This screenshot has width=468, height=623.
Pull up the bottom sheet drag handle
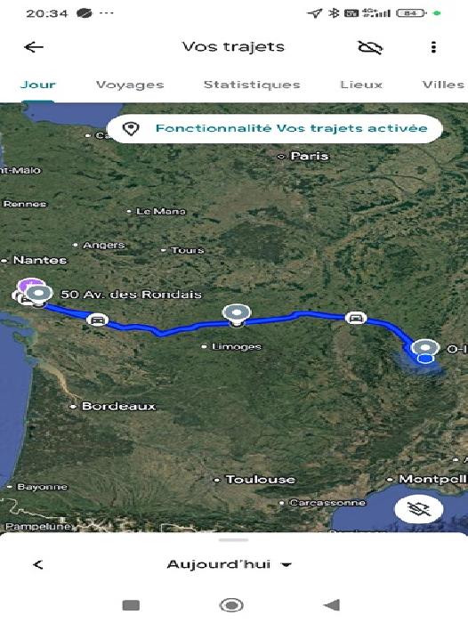click(x=234, y=540)
